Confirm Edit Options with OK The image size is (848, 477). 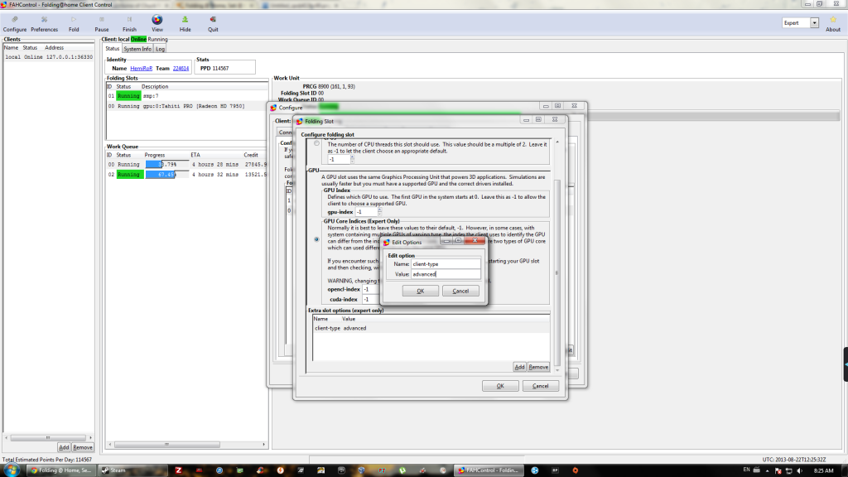point(420,291)
